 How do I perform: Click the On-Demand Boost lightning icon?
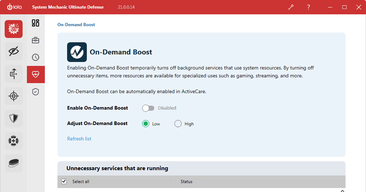77,52
